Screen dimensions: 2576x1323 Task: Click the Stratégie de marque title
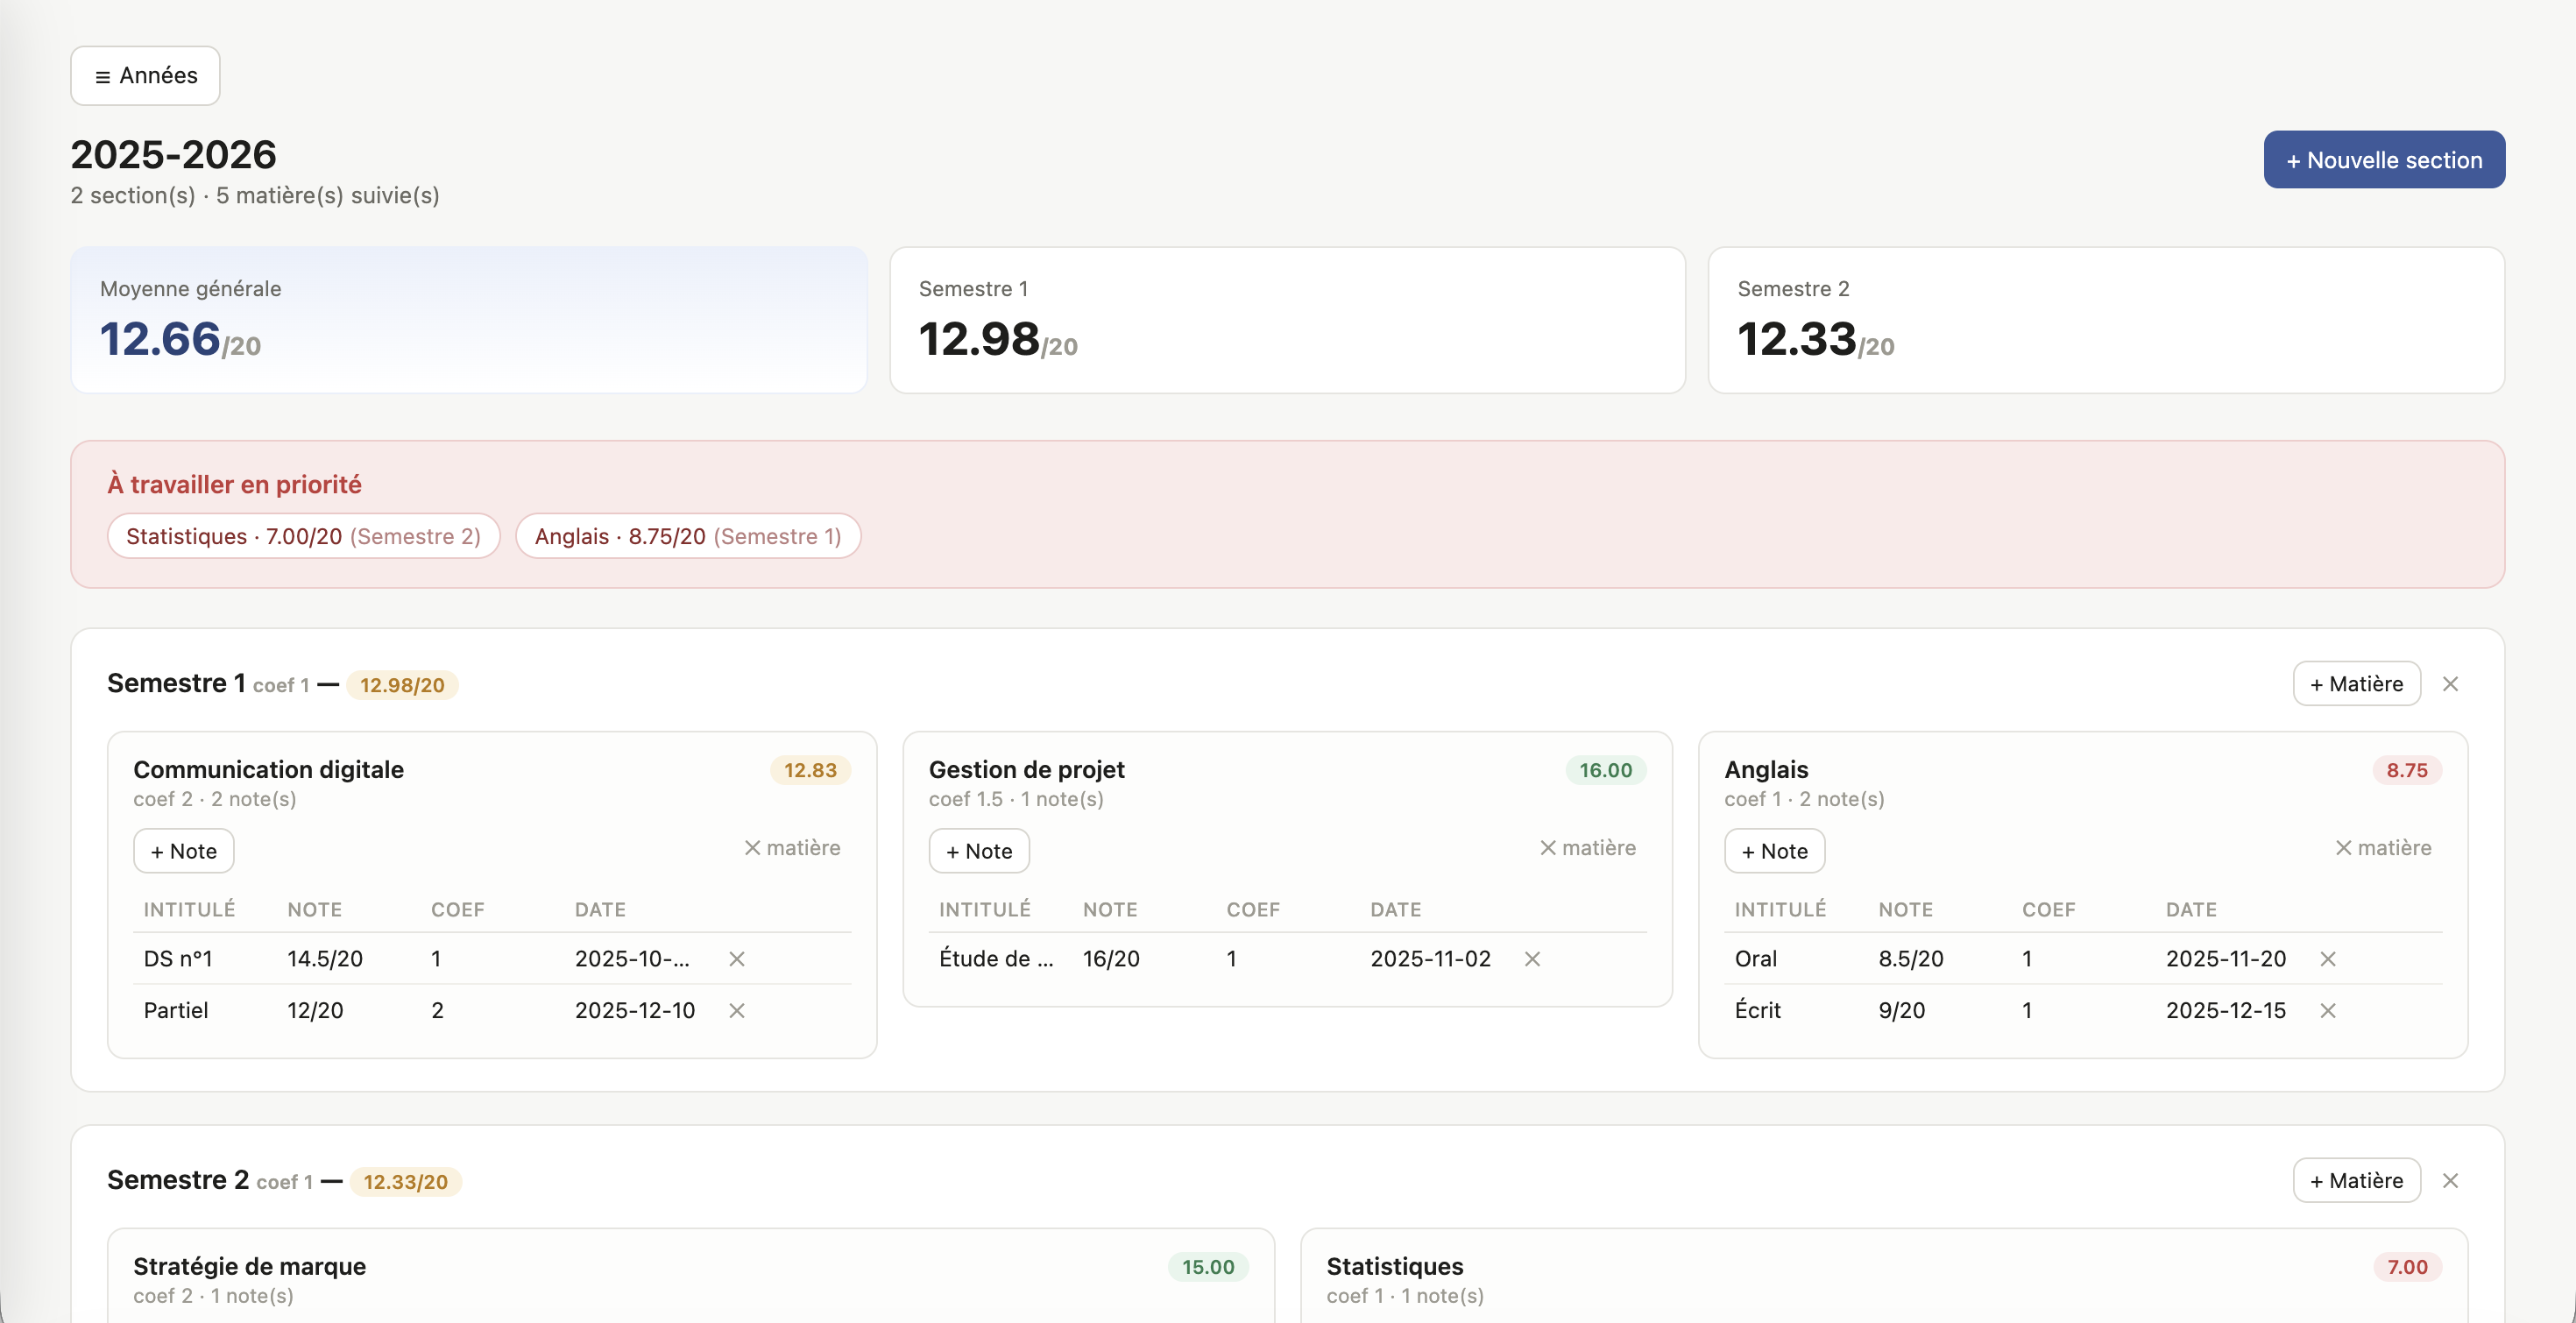coord(250,1267)
